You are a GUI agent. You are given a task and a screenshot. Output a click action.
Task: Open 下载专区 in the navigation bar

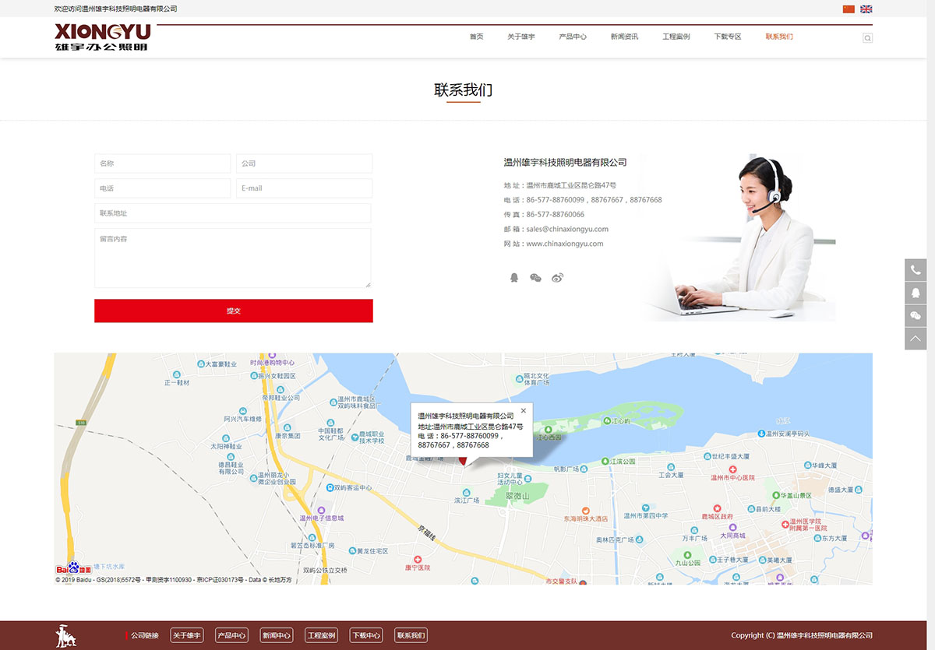[x=727, y=37]
